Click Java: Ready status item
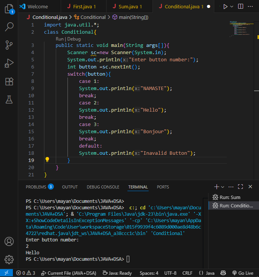Screen dimensions: 259x277 point(117,273)
